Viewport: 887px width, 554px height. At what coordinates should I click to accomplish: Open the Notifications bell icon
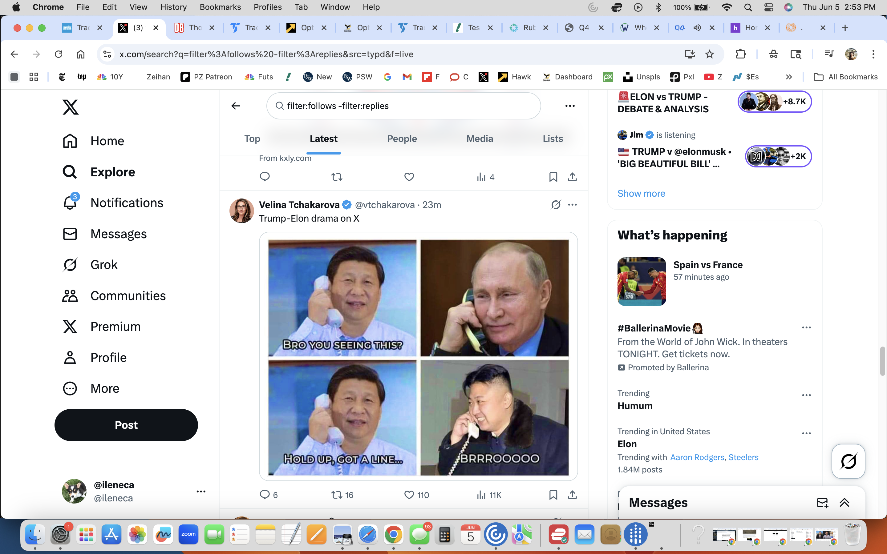click(x=70, y=203)
